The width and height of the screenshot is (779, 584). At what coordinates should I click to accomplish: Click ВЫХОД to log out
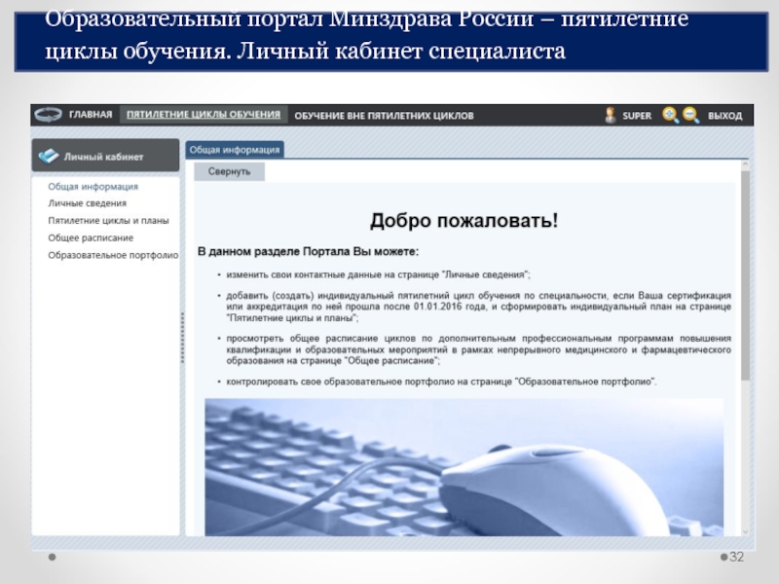coord(724,116)
